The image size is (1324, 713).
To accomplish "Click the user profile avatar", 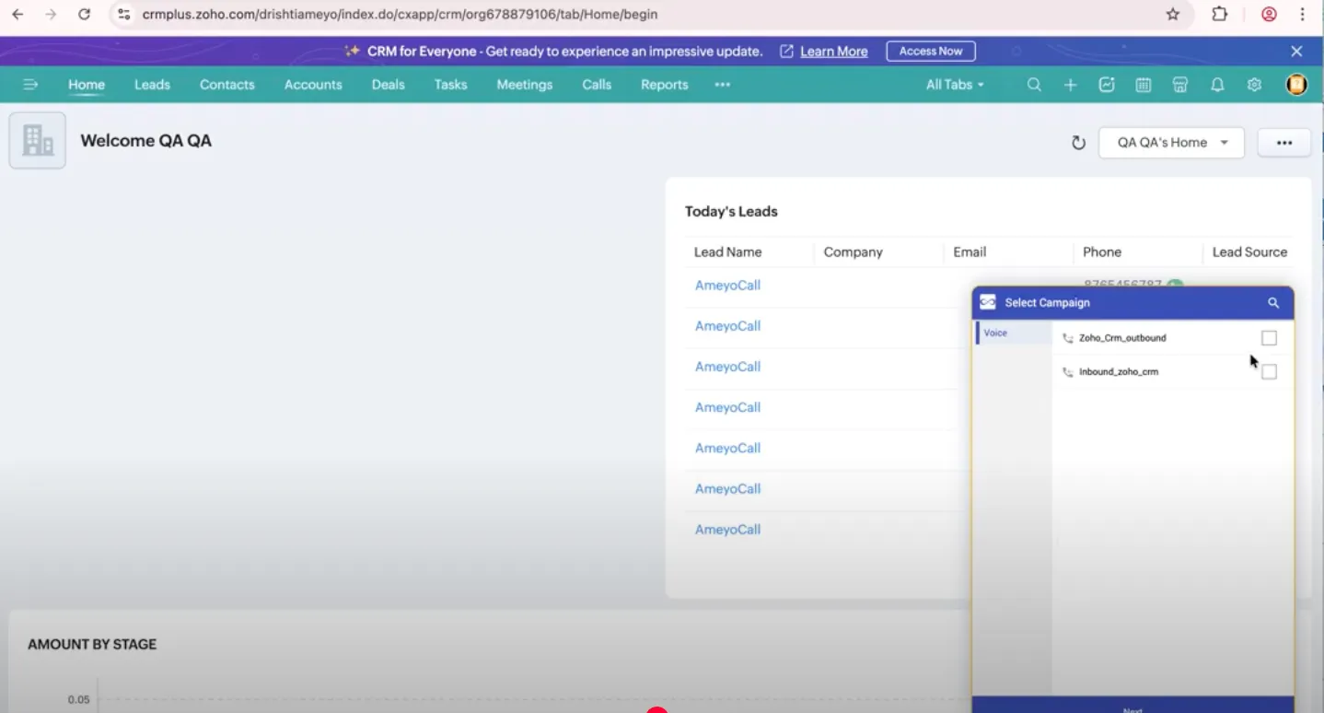I will click(x=1296, y=85).
